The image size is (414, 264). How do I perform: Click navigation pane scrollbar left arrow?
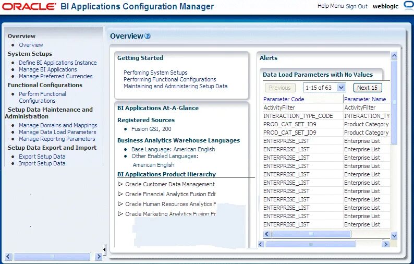click(8, 256)
